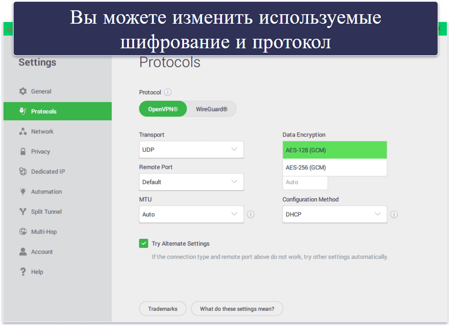
Task: Select the OpenVPN protocol option
Action: coord(163,109)
